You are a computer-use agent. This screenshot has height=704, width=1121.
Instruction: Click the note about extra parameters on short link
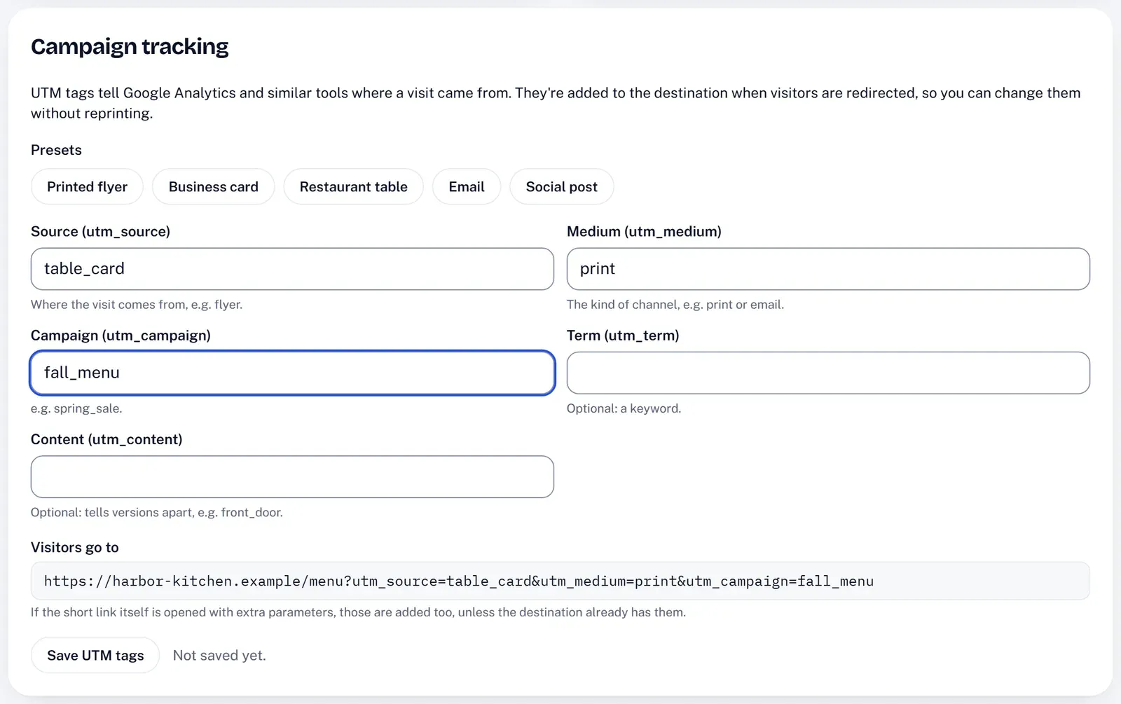tap(358, 612)
